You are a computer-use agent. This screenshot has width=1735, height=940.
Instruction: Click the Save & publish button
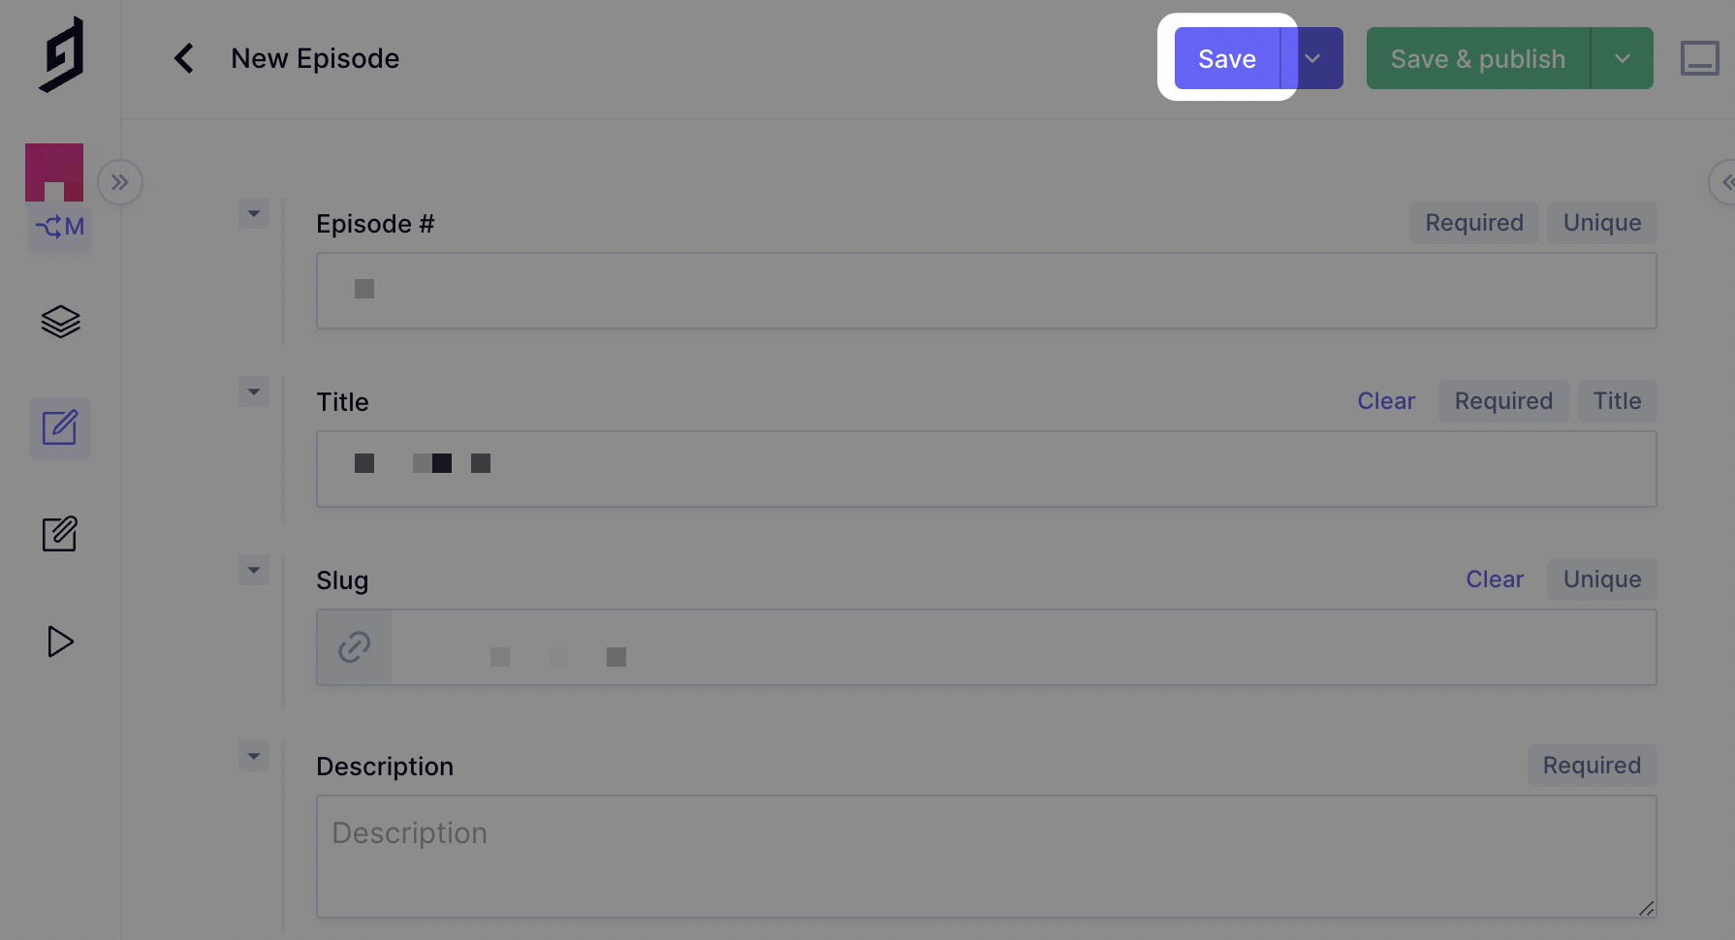coord(1477,58)
